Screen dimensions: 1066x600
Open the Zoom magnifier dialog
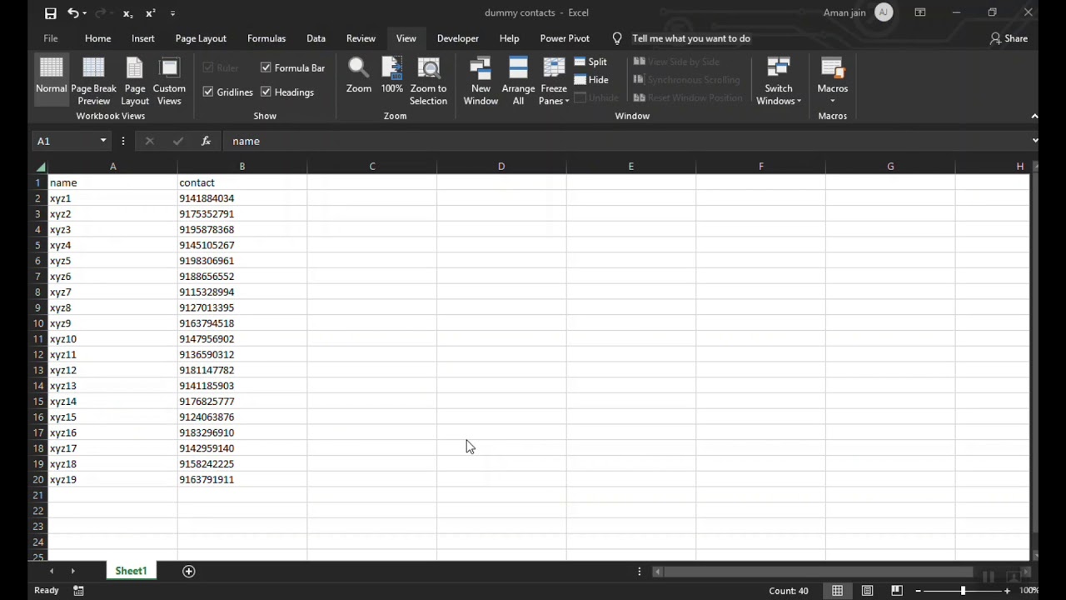[x=359, y=75]
